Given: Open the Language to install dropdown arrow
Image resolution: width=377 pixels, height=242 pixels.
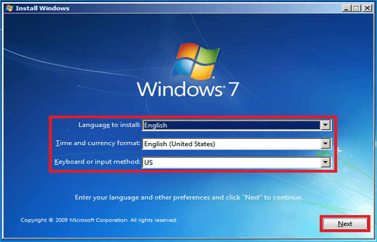Looking at the screenshot, I should click(325, 125).
